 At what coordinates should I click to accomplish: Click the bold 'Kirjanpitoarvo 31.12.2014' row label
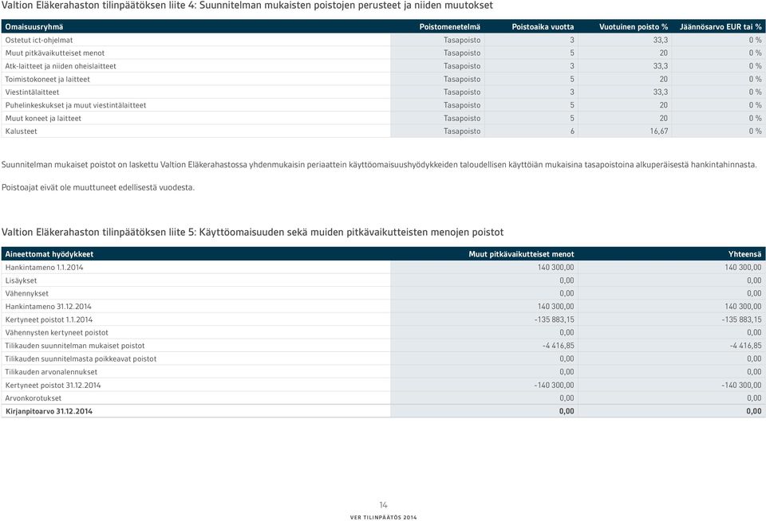tap(49, 411)
